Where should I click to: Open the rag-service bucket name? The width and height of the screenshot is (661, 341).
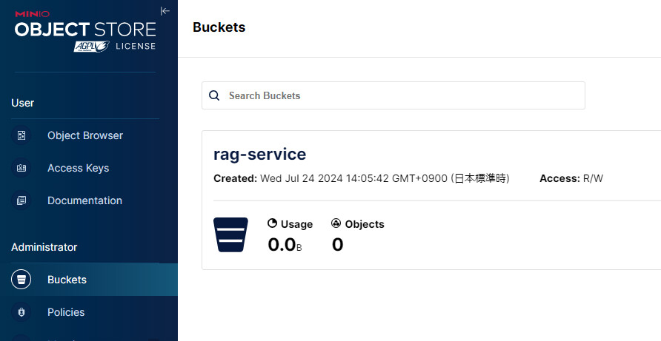coord(259,154)
